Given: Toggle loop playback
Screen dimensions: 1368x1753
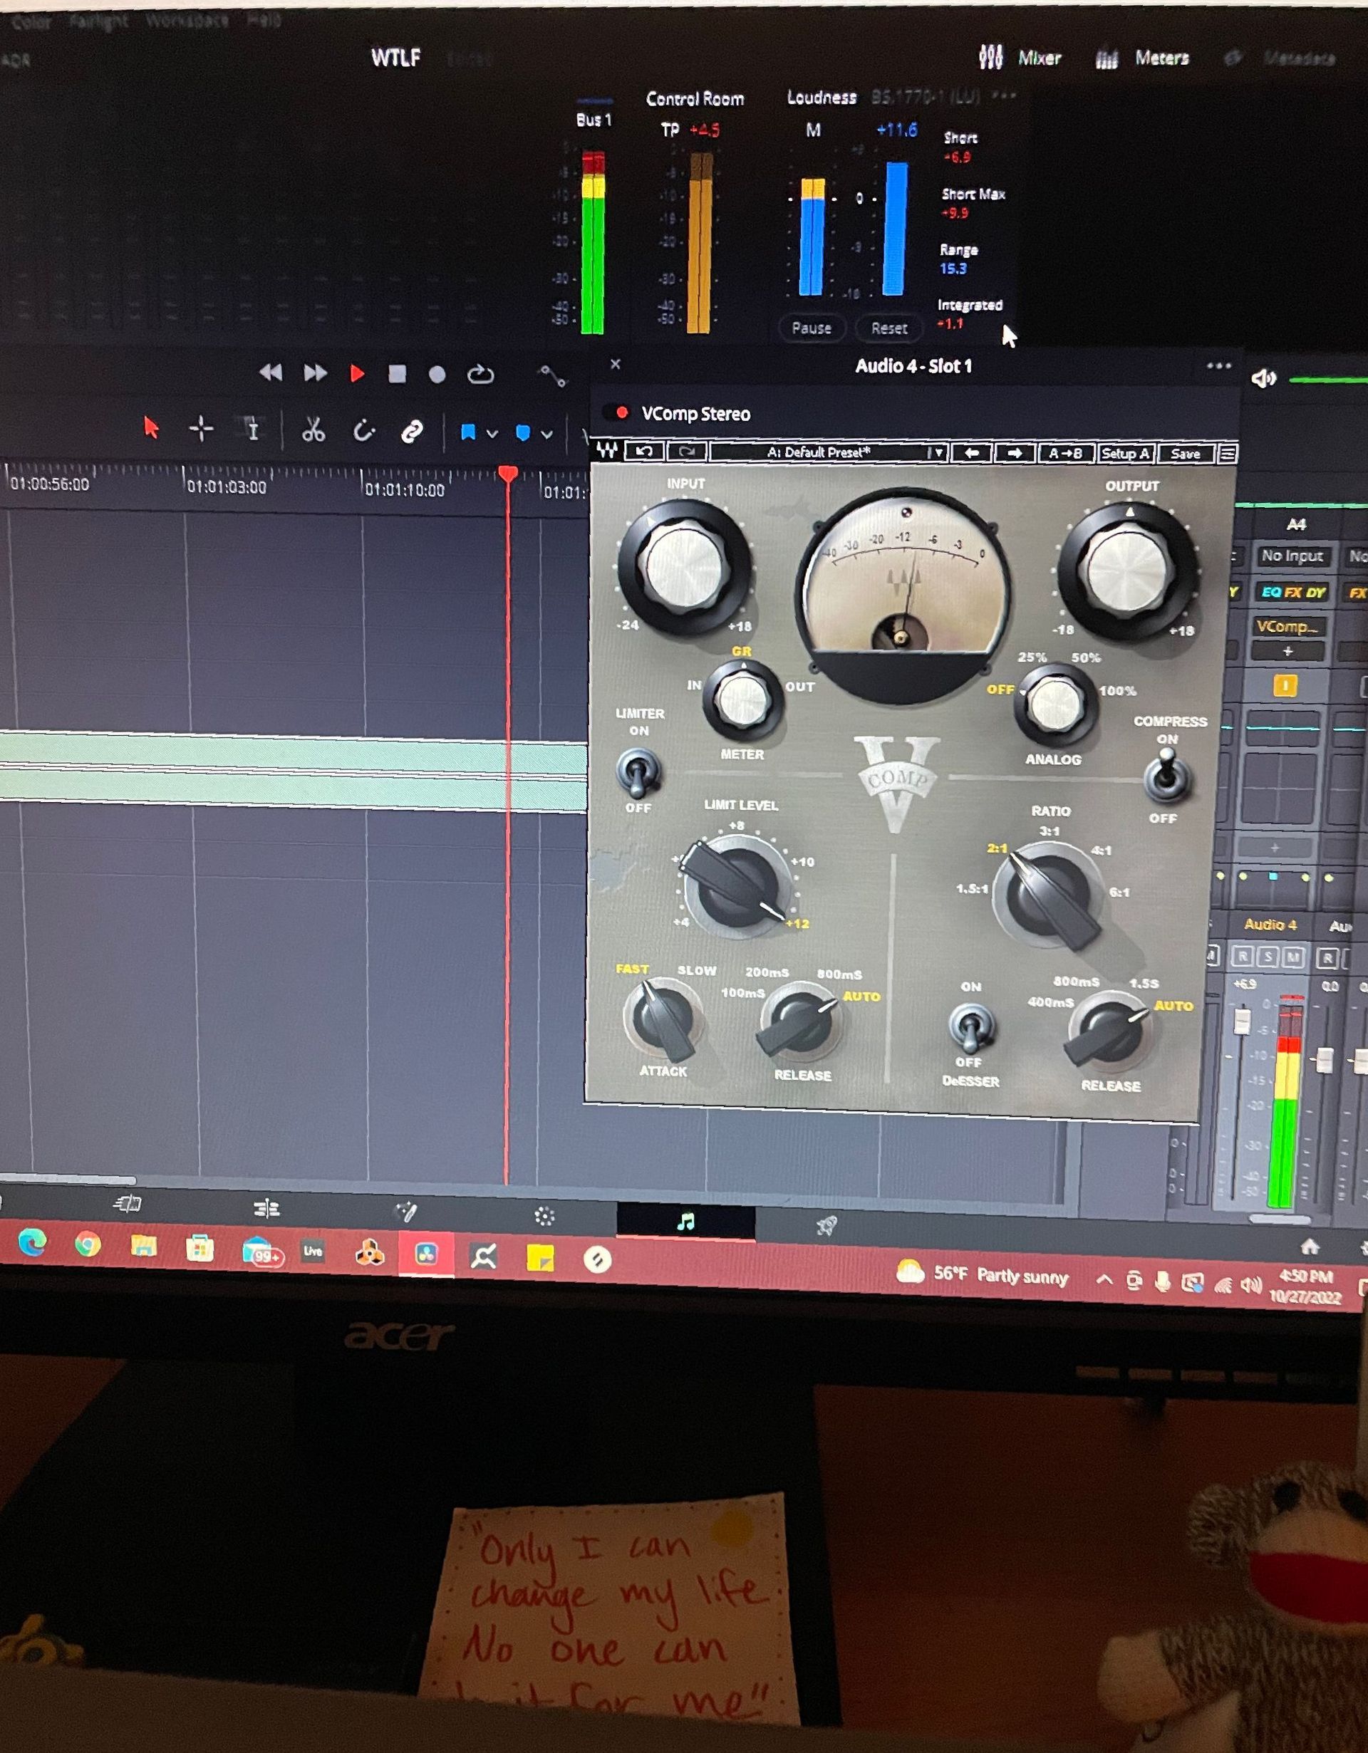Looking at the screenshot, I should click(x=480, y=375).
